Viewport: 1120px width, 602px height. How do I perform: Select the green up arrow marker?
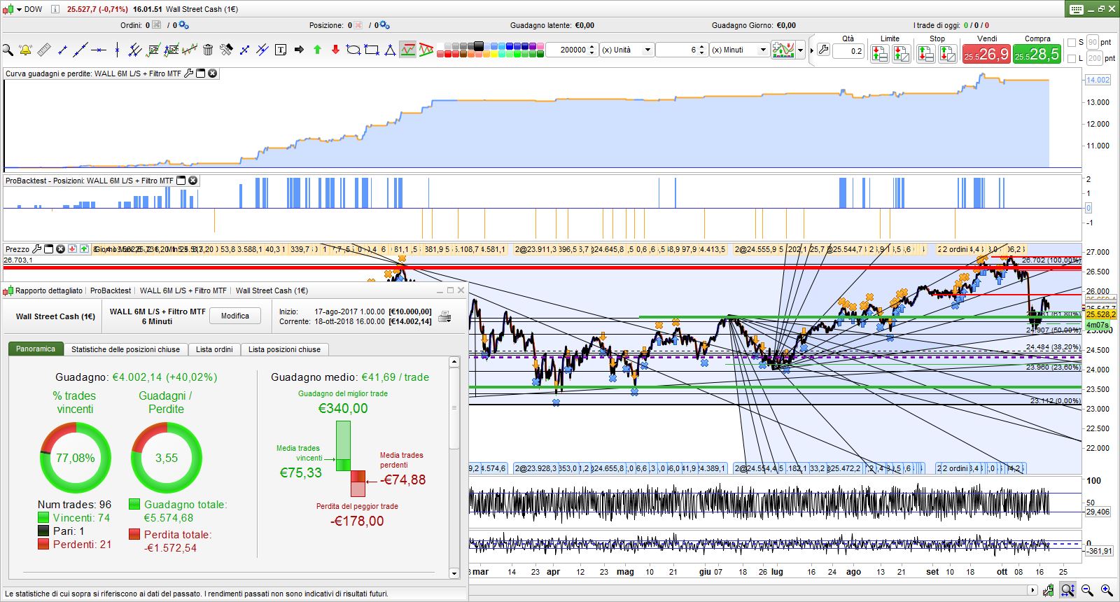pos(317,50)
